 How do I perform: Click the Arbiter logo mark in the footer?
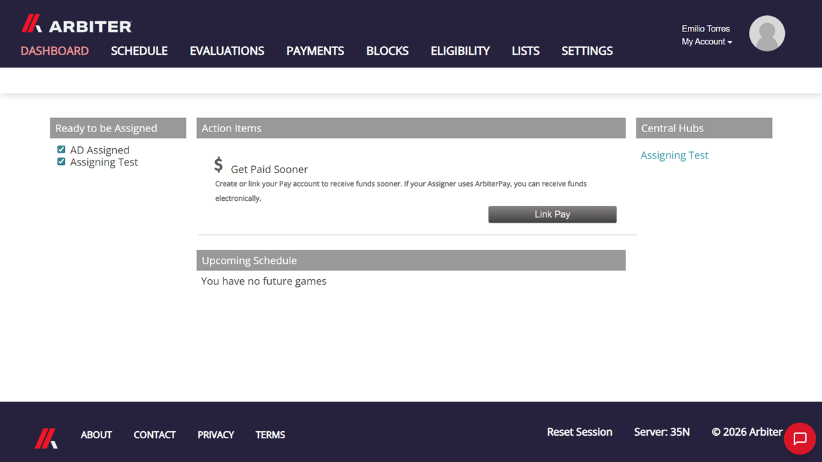[46, 438]
